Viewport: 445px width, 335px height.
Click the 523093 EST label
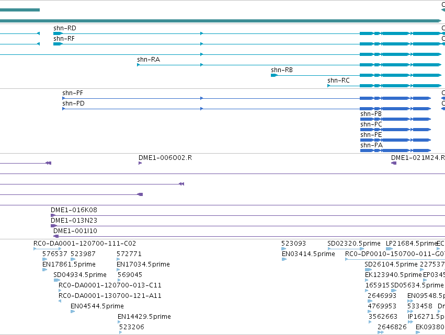[293, 244]
